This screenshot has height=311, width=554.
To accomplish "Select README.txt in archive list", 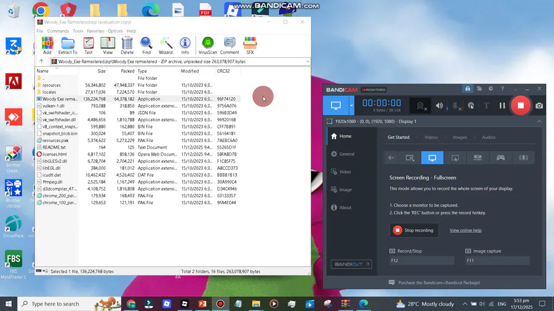I will pos(138,148).
